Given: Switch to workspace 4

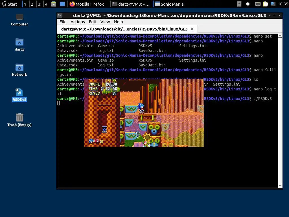Looking at the screenshot, I should point(46,4).
